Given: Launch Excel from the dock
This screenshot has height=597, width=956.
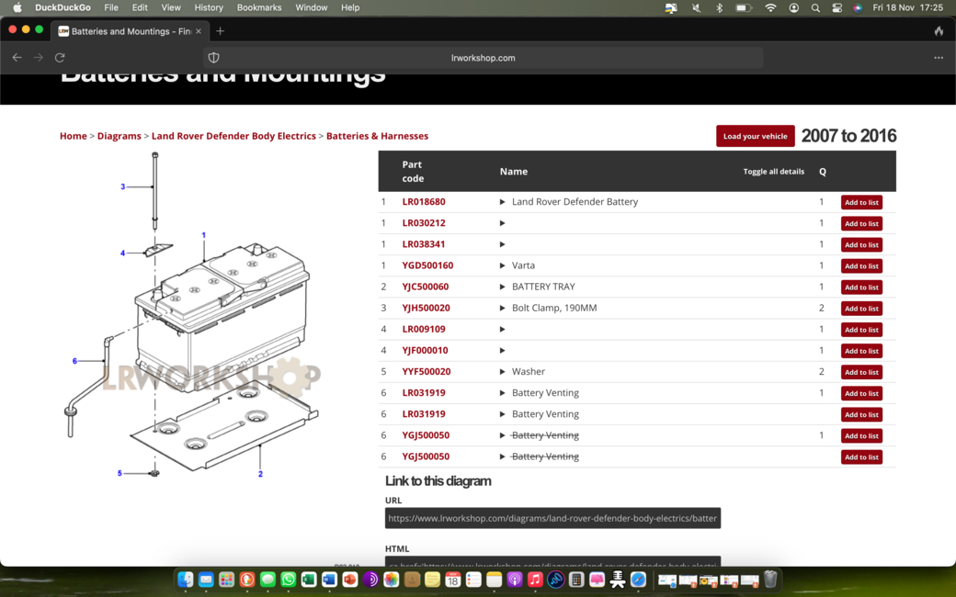Looking at the screenshot, I should pyautogui.click(x=309, y=580).
